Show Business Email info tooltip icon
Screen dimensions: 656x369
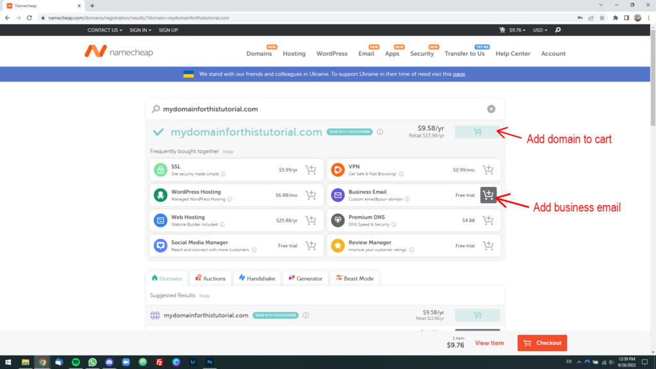pos(407,199)
